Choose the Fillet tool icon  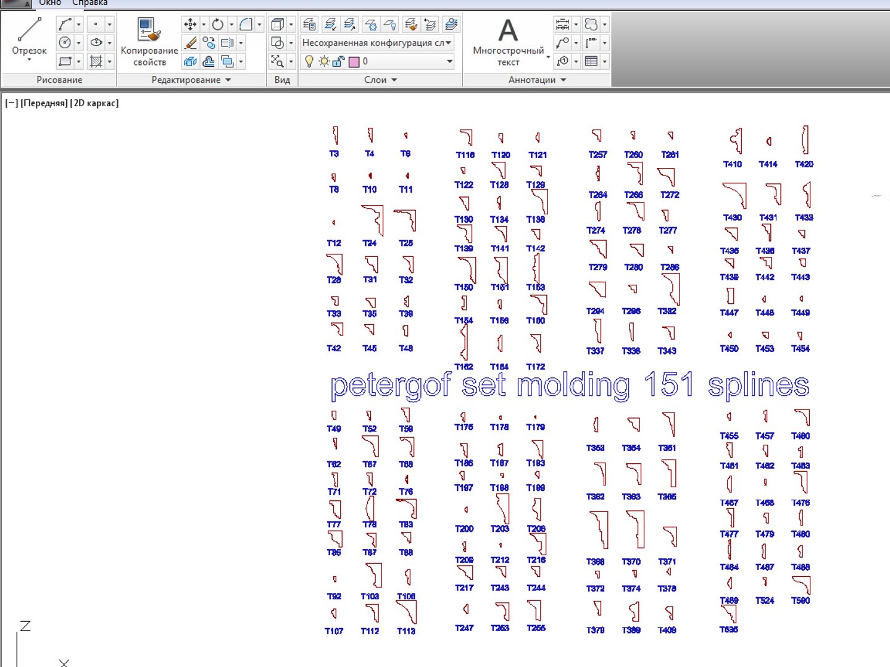(x=246, y=25)
